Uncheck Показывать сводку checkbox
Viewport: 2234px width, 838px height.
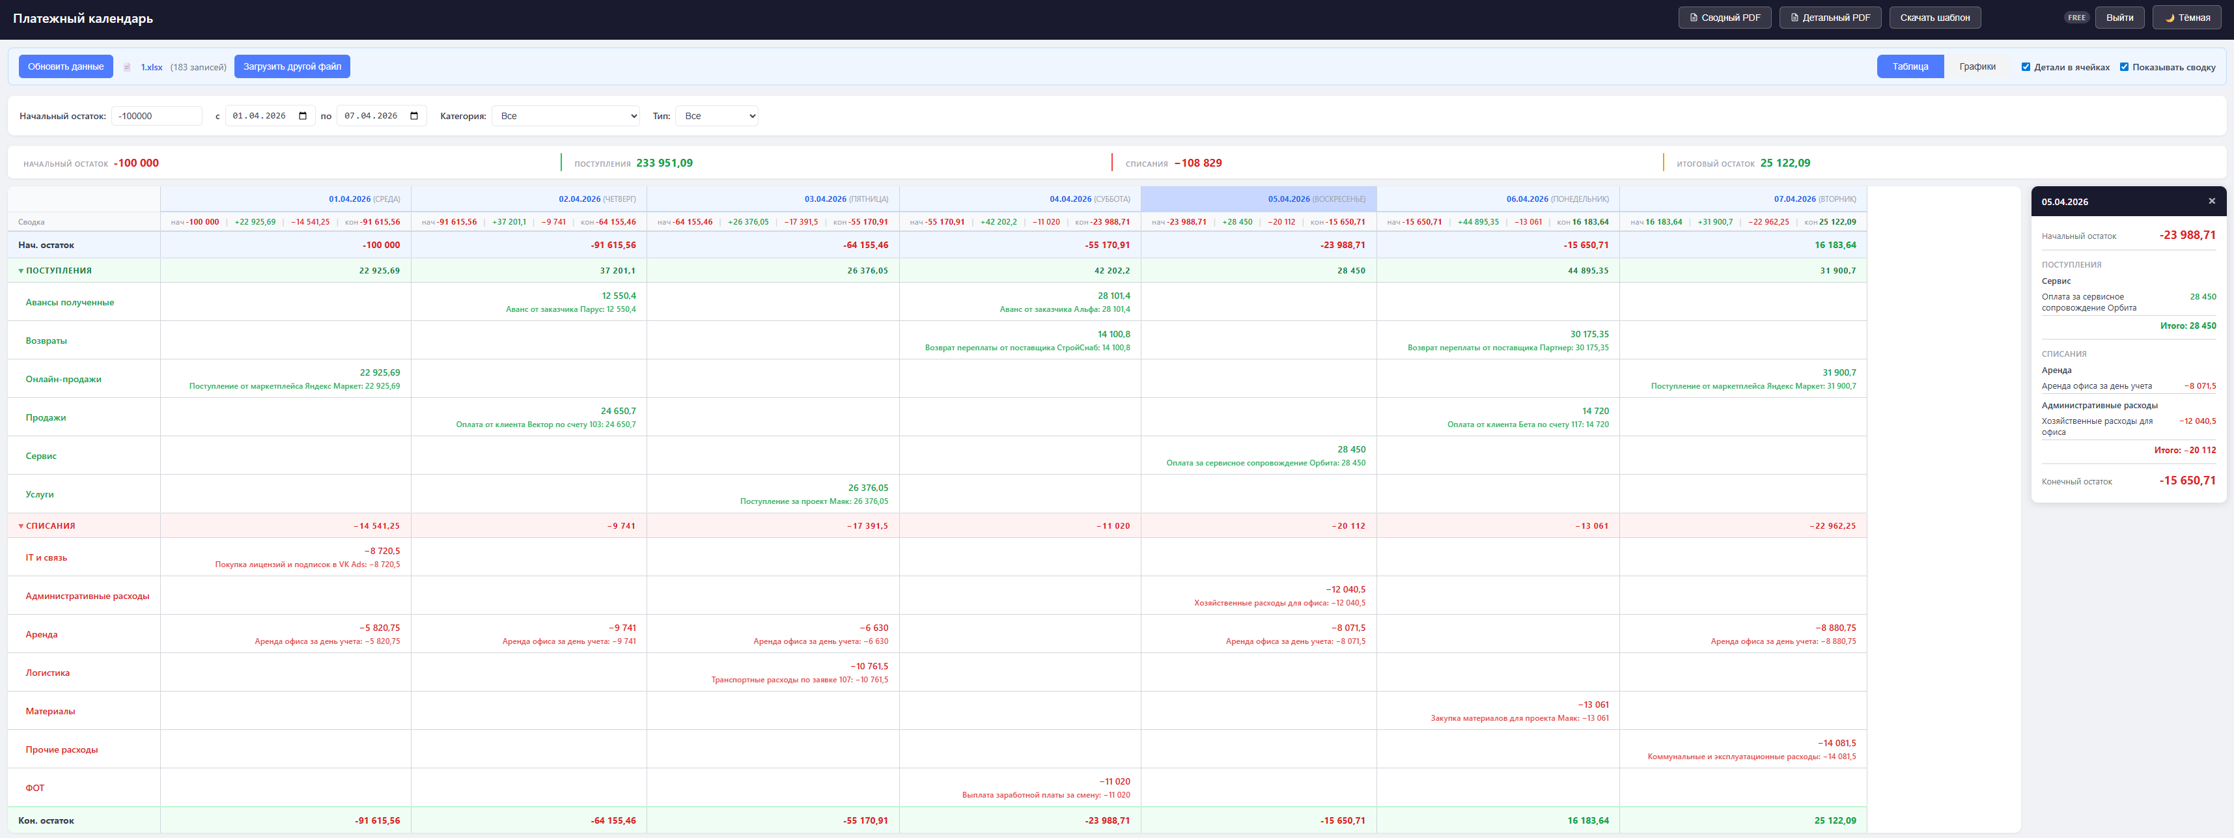[x=2124, y=67]
